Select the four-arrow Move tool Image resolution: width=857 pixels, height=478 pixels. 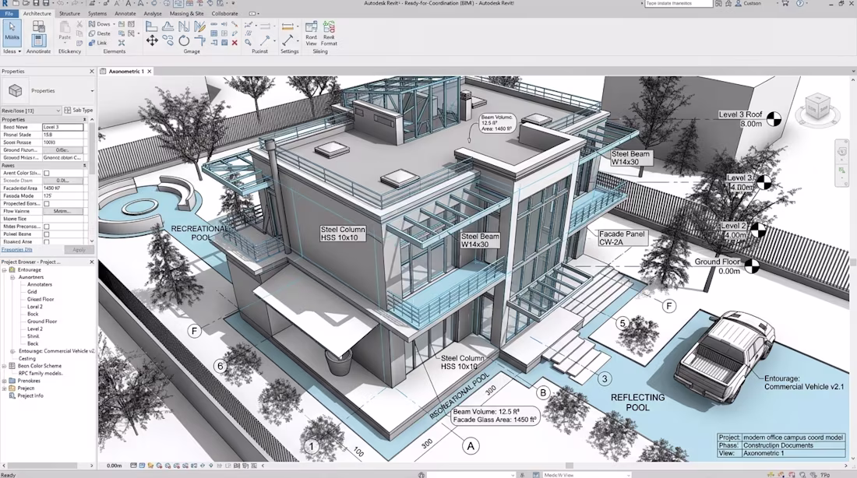152,40
